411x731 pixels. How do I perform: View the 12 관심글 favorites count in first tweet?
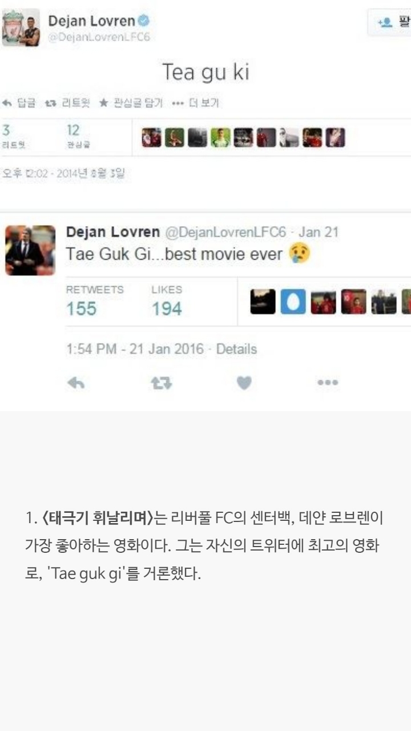(74, 136)
